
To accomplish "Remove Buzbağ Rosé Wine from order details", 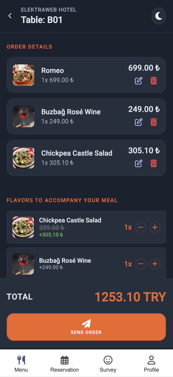I will pyautogui.click(x=154, y=122).
